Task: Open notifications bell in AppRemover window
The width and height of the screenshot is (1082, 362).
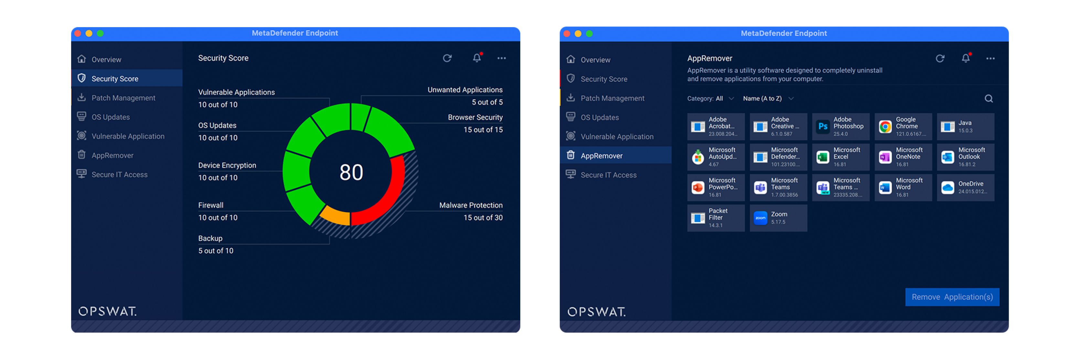Action: pyautogui.click(x=965, y=59)
